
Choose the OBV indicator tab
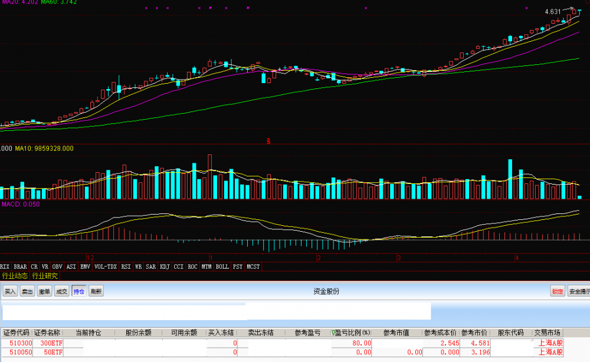pos(57,266)
